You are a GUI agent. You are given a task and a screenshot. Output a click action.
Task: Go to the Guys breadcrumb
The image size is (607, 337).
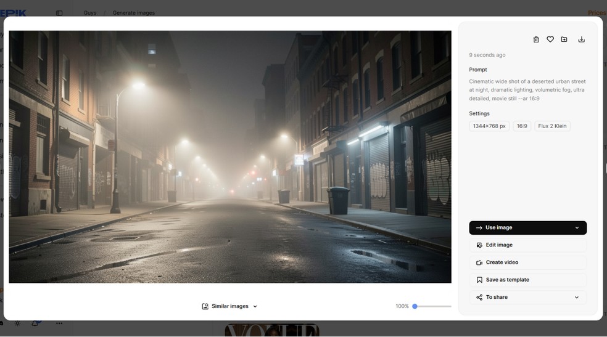(90, 13)
